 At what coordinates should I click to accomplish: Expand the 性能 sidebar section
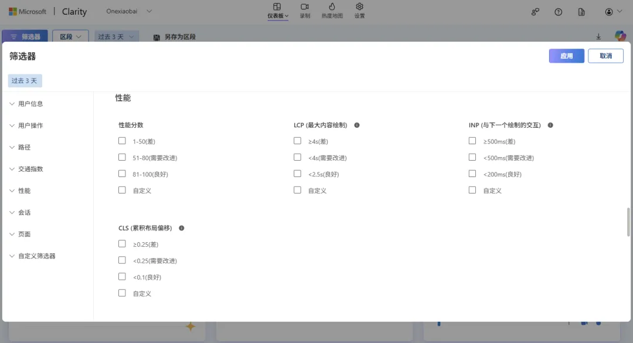[20, 191]
